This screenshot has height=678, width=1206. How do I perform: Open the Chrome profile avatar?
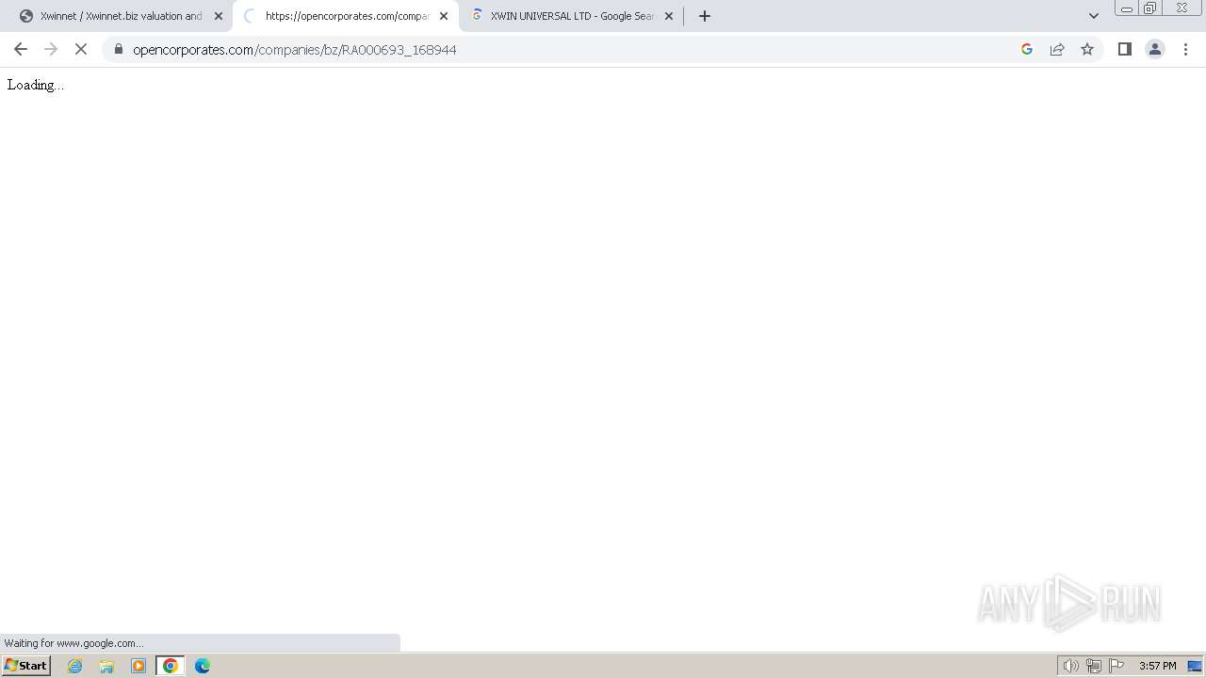1155,49
